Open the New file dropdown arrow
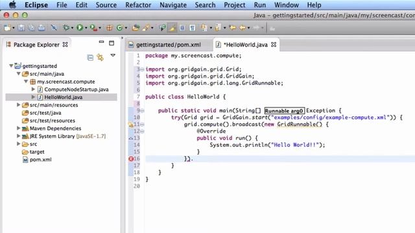The width and height of the screenshot is (415, 233). point(13,28)
